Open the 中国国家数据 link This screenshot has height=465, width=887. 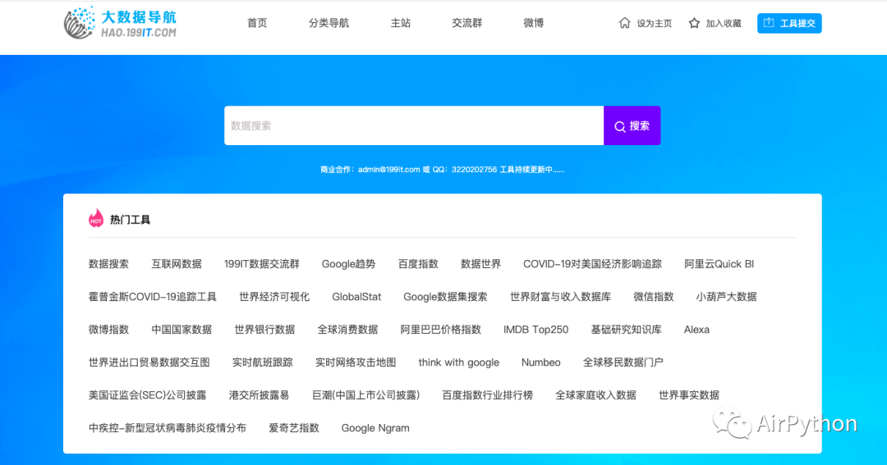(182, 330)
